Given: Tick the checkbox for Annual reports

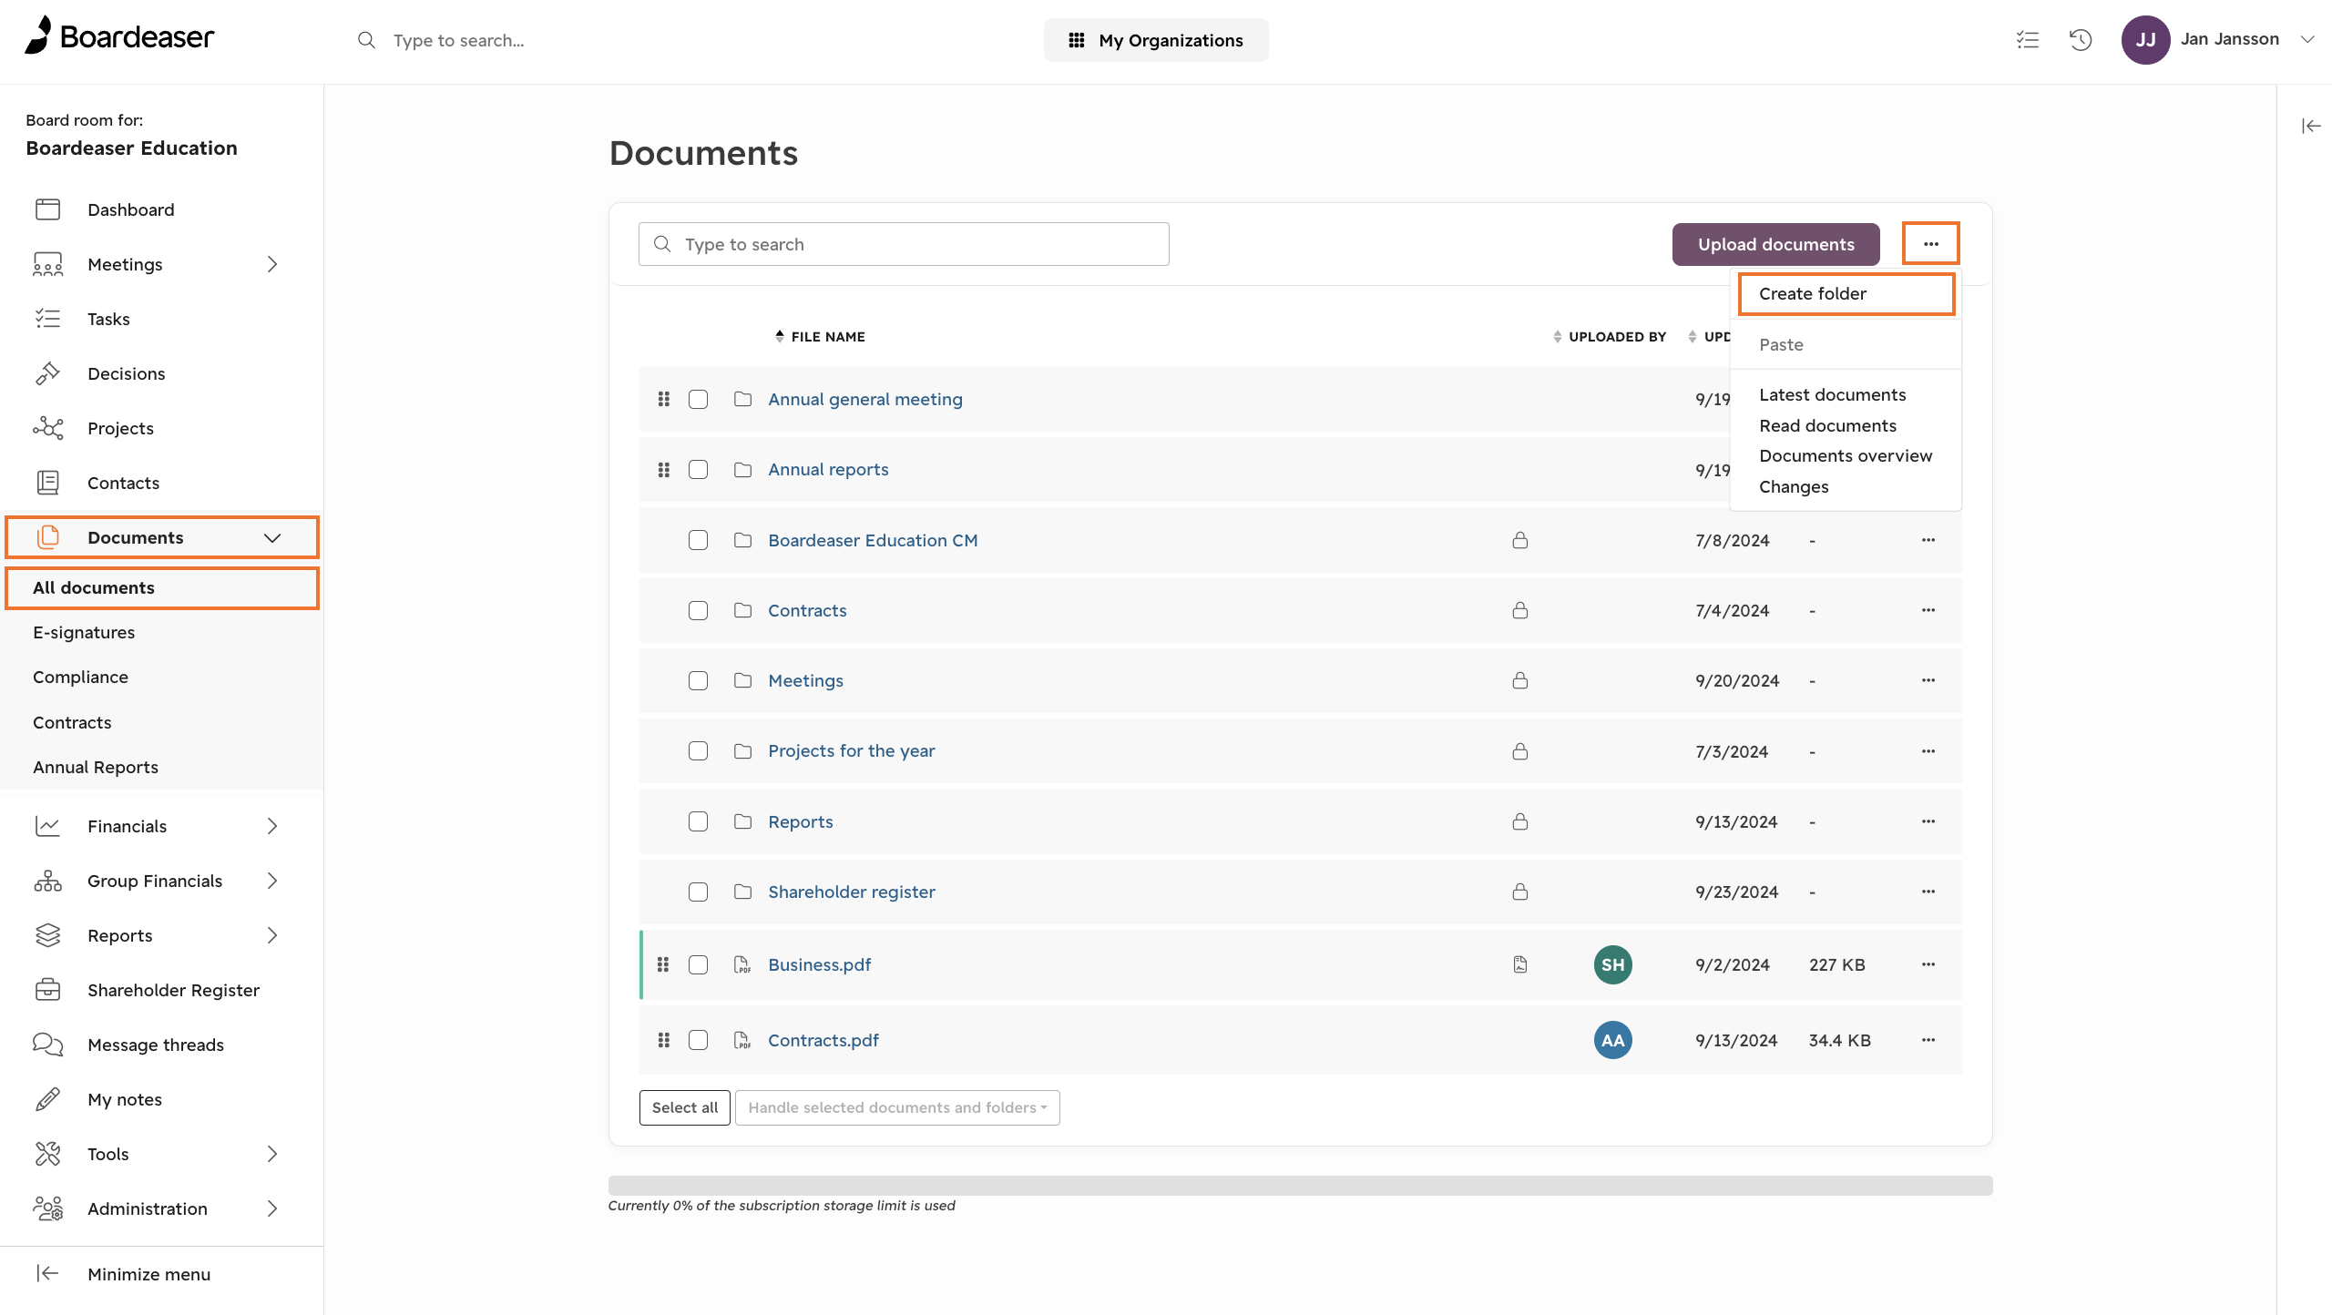Looking at the screenshot, I should coord(698,469).
